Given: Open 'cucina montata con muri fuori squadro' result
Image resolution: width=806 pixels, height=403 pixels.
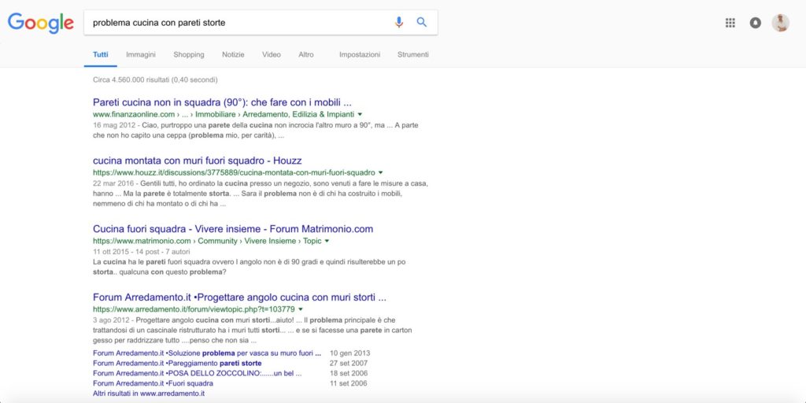Looking at the screenshot, I should [x=198, y=161].
